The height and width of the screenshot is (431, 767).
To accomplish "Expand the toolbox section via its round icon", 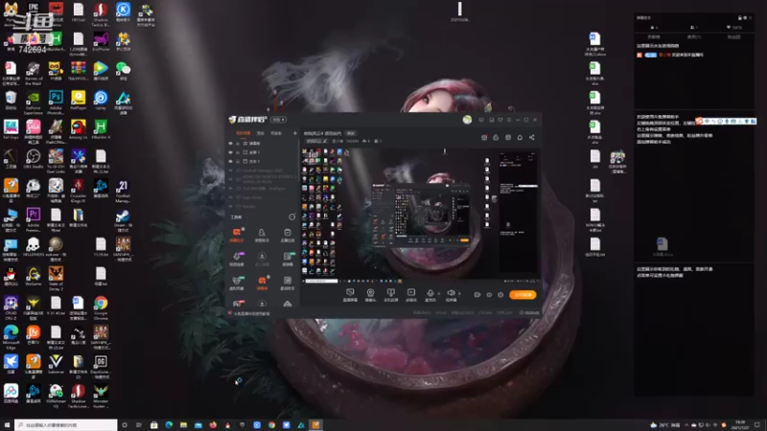I will [x=292, y=217].
